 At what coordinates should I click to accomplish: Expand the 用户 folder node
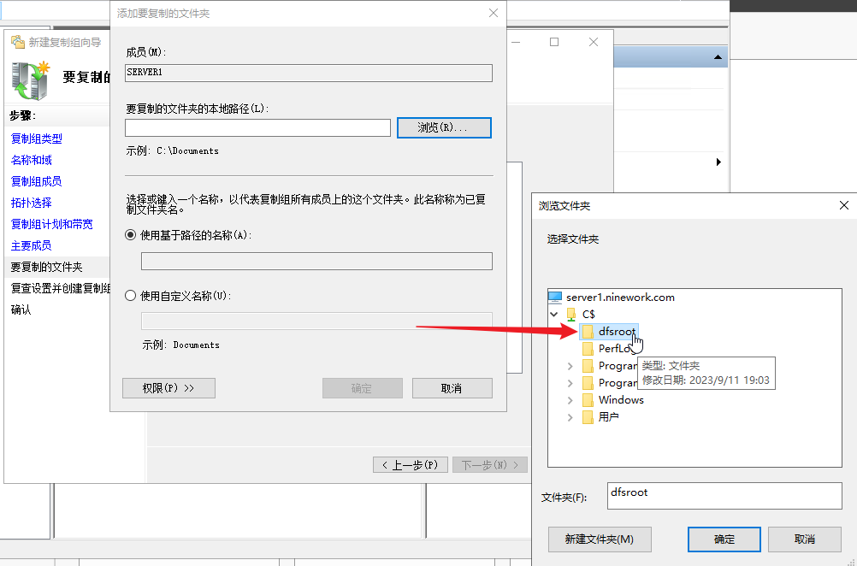pos(570,417)
